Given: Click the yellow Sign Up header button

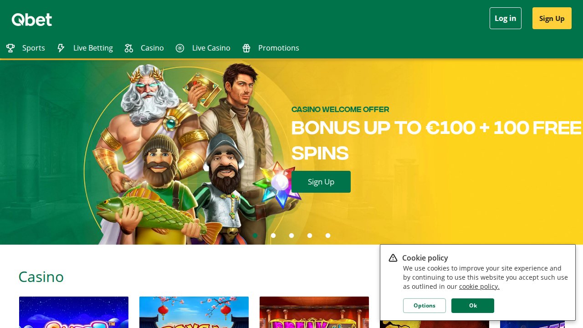Looking at the screenshot, I should (552, 18).
